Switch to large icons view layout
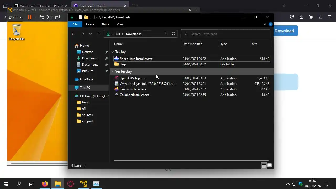Screen dimensions: 336x189 pyautogui.click(x=270, y=165)
